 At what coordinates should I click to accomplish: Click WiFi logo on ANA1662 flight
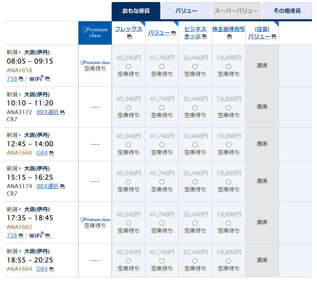pos(37,235)
